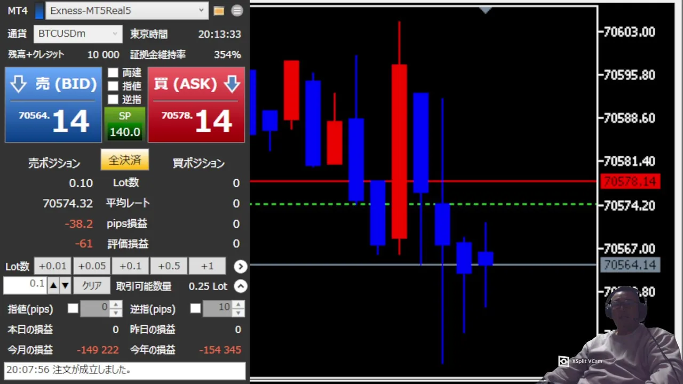Viewport: 683px width, 384px height.
Task: Click the balance value 10 000
Action: point(104,55)
